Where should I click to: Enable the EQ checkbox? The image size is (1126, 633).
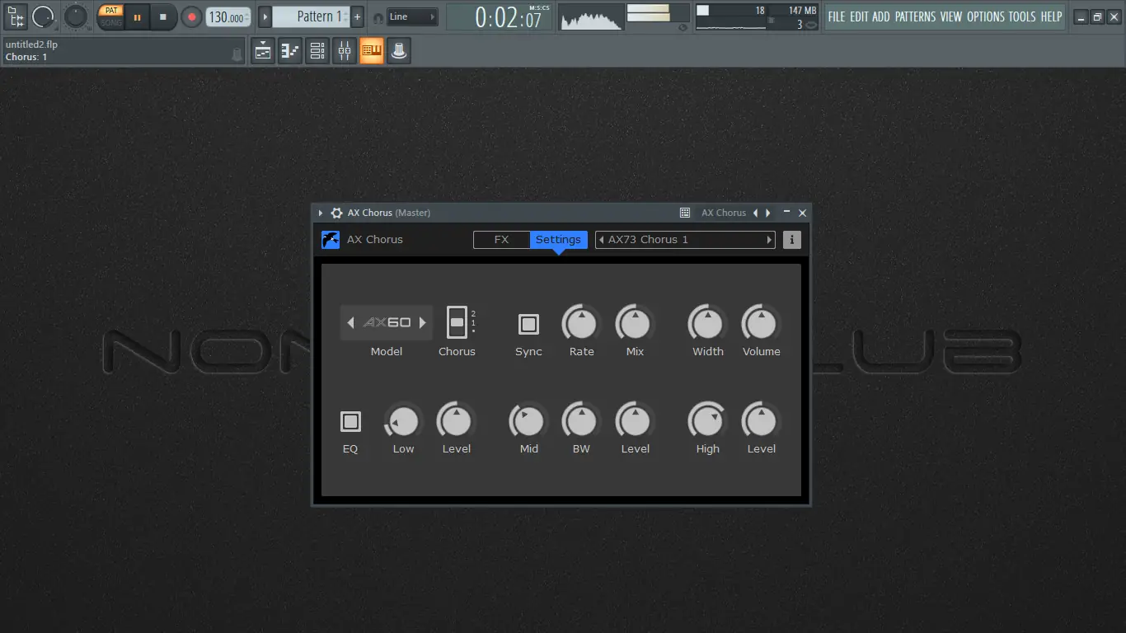click(x=350, y=422)
